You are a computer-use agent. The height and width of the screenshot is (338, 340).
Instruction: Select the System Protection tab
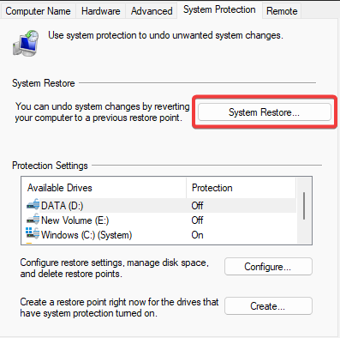[219, 9]
